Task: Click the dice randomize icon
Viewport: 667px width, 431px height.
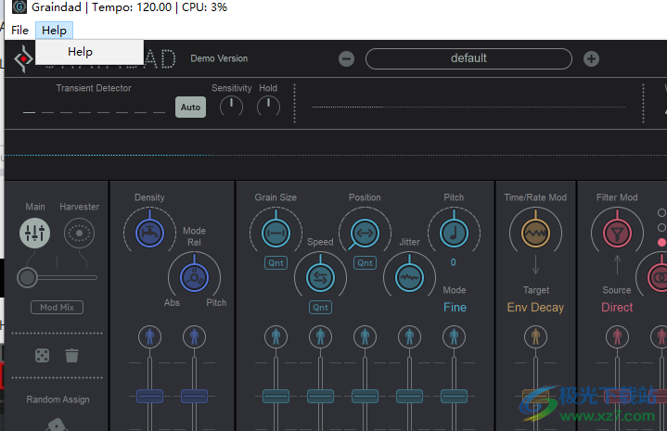Action: (x=43, y=355)
